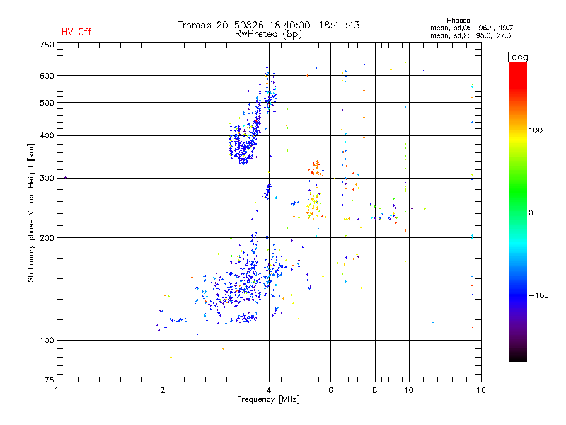Click the y-axis tick label '500'
The width and height of the screenshot is (566, 425).
[x=47, y=103]
